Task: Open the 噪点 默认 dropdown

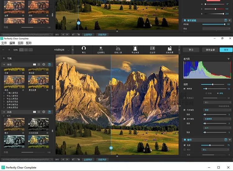Action: coord(215,150)
